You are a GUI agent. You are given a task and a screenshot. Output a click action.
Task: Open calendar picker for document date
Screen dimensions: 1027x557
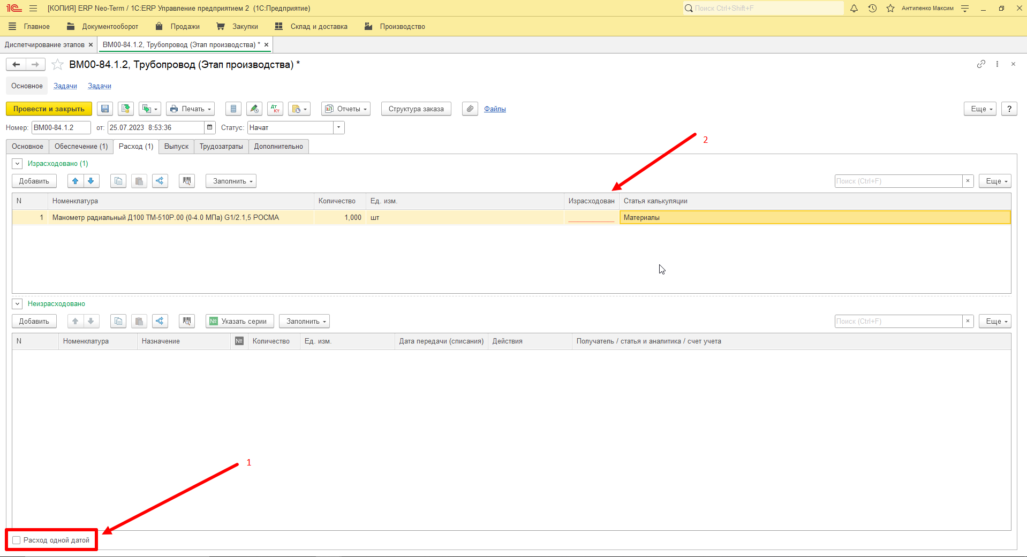point(210,127)
